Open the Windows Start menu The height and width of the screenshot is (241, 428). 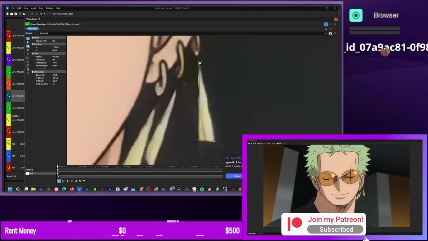[10, 189]
